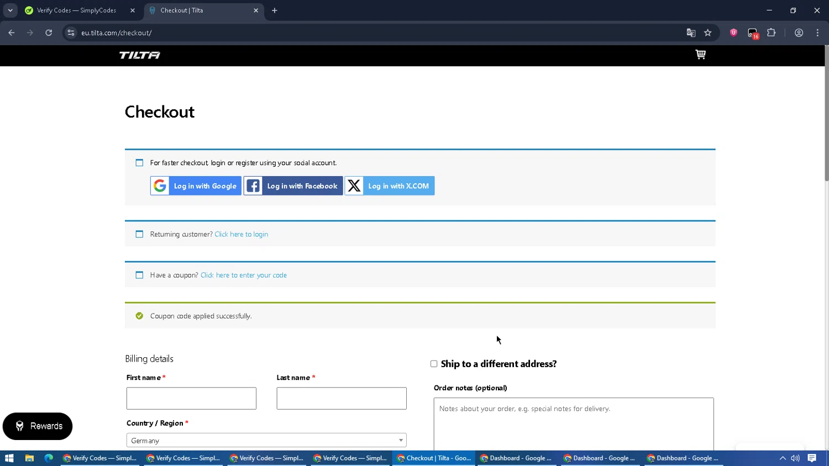Open File Explorer from taskbar
Screen dimensions: 829x466
29,458
